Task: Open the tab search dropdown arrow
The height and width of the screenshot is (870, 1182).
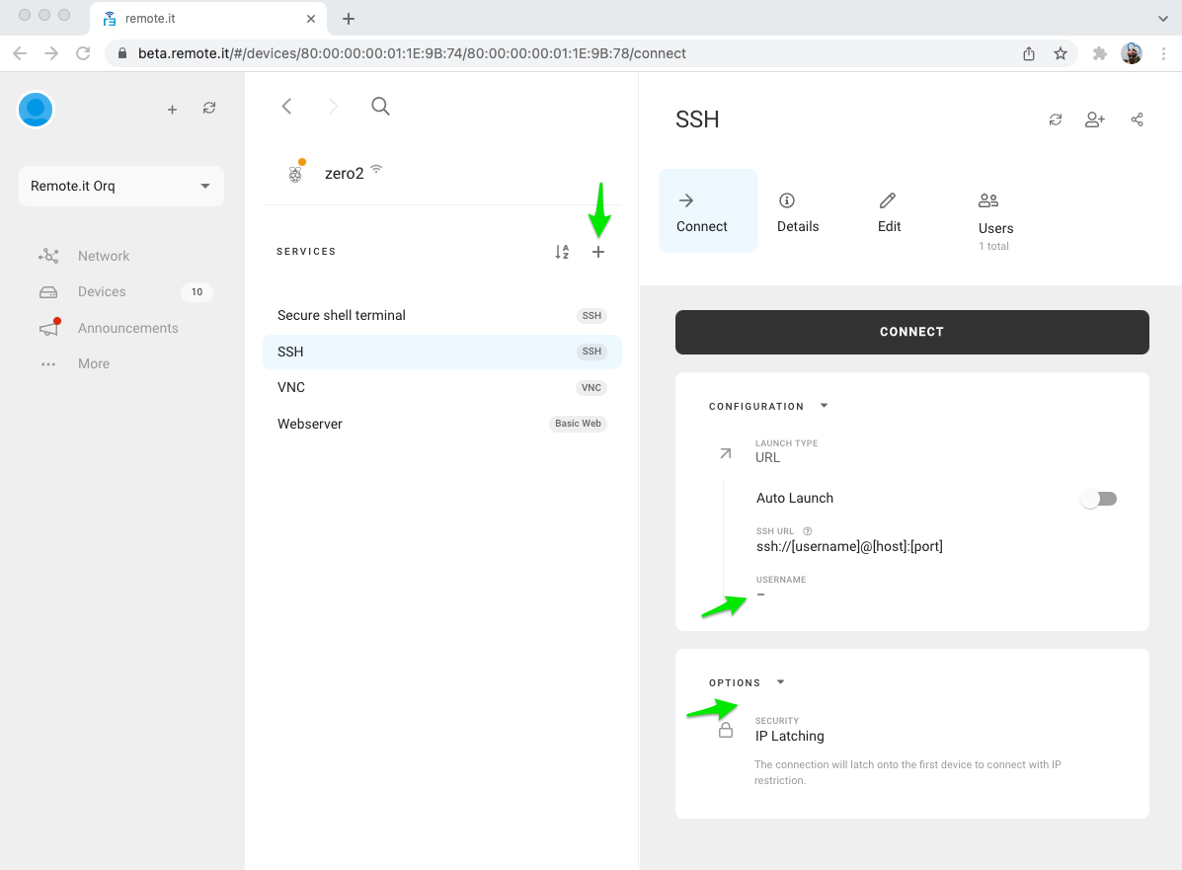Action: point(1162,19)
